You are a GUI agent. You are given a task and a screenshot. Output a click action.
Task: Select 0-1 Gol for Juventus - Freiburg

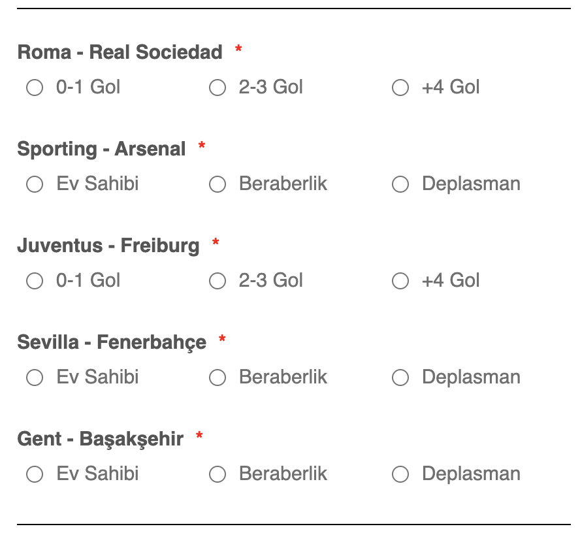click(x=35, y=281)
